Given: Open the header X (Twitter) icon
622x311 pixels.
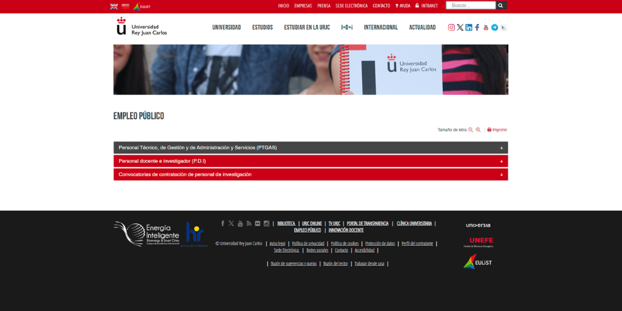Looking at the screenshot, I should point(460,27).
